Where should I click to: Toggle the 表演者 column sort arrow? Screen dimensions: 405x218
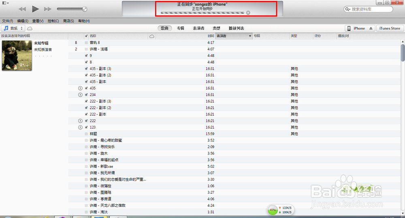click(250, 36)
